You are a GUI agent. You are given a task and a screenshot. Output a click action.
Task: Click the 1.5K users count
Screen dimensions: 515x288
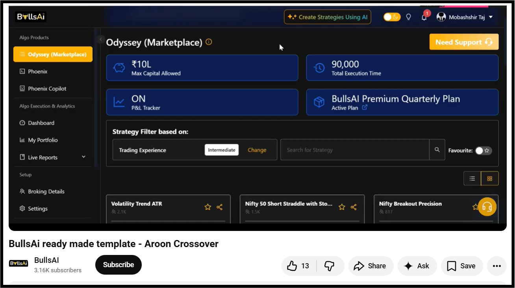(x=253, y=212)
